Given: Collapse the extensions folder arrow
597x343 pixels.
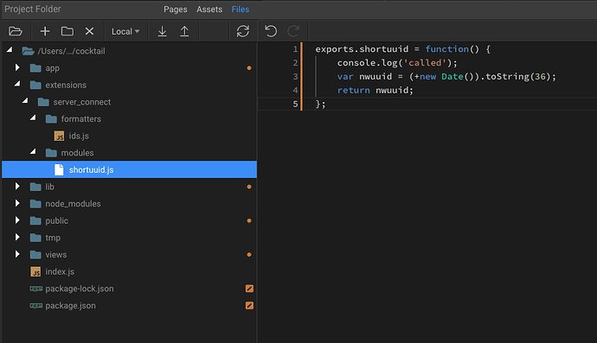Looking at the screenshot, I should [x=17, y=84].
